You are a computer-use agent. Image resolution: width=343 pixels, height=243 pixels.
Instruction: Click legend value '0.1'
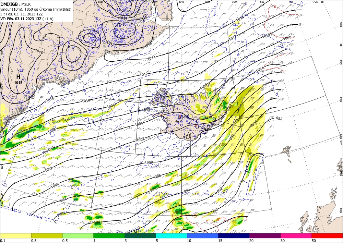tap(3, 241)
